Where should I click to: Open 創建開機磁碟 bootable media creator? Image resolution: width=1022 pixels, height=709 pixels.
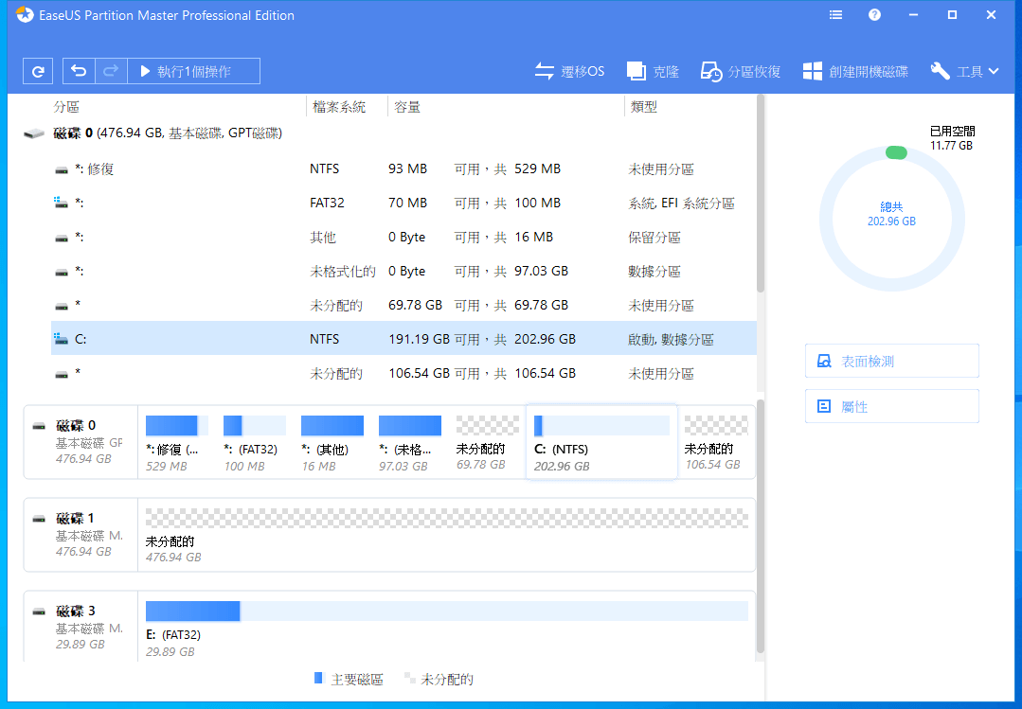pos(855,71)
